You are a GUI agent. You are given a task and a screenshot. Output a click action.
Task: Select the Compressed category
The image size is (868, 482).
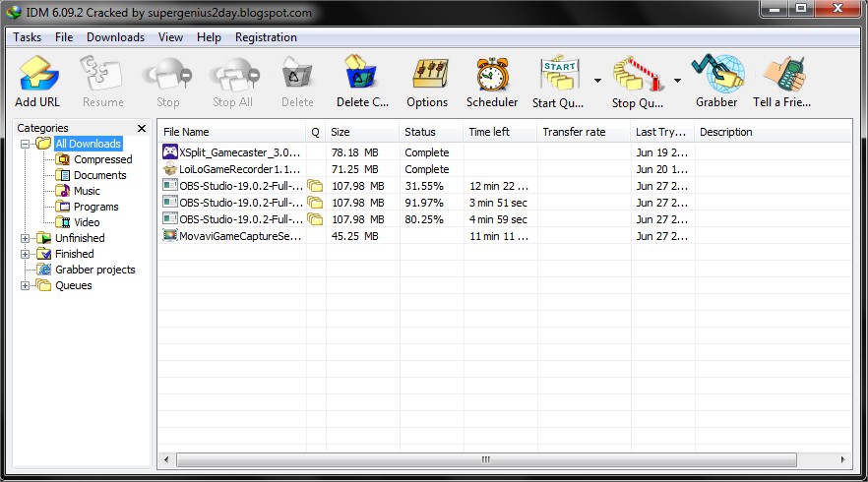click(103, 159)
